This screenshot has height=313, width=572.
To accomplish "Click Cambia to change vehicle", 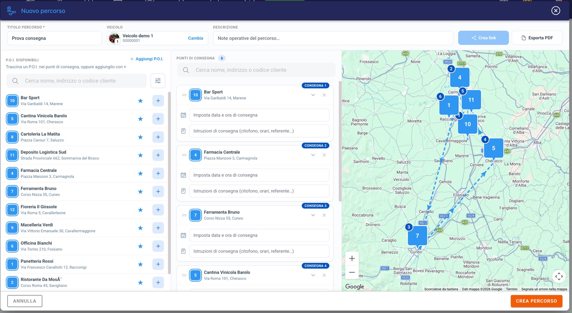I will 196,38.
